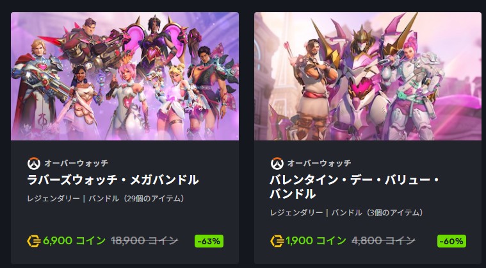Click Overwatch logo icon on Valentine's Day card
Image resolution: width=486 pixels, height=268 pixels.
(277, 163)
